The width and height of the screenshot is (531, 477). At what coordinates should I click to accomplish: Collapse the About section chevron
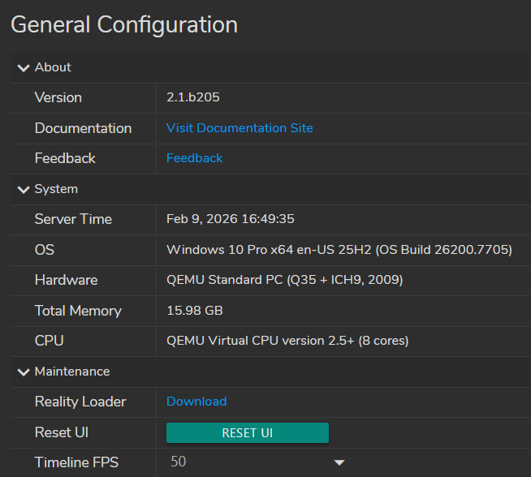point(22,67)
